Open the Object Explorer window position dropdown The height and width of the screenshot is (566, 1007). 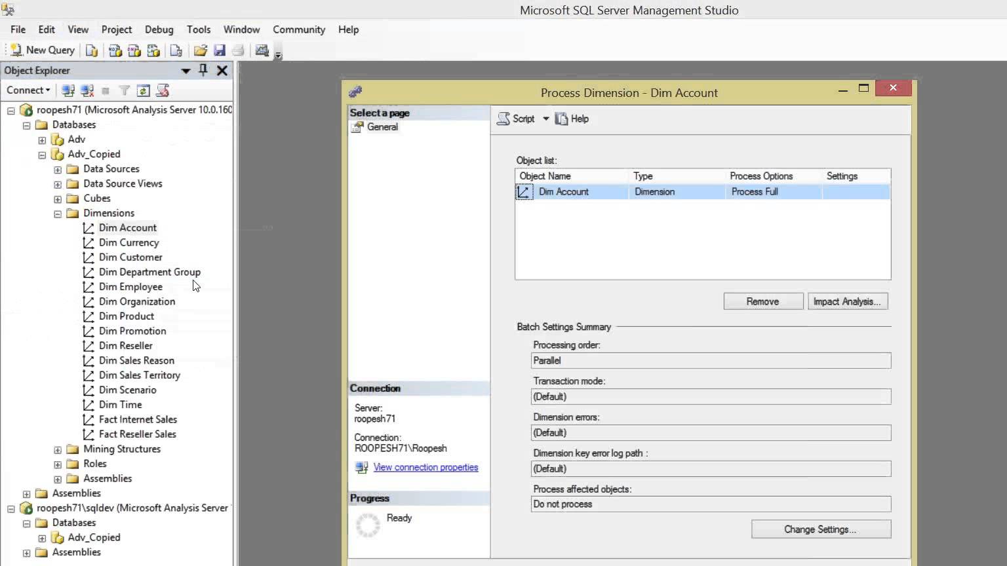[186, 71]
